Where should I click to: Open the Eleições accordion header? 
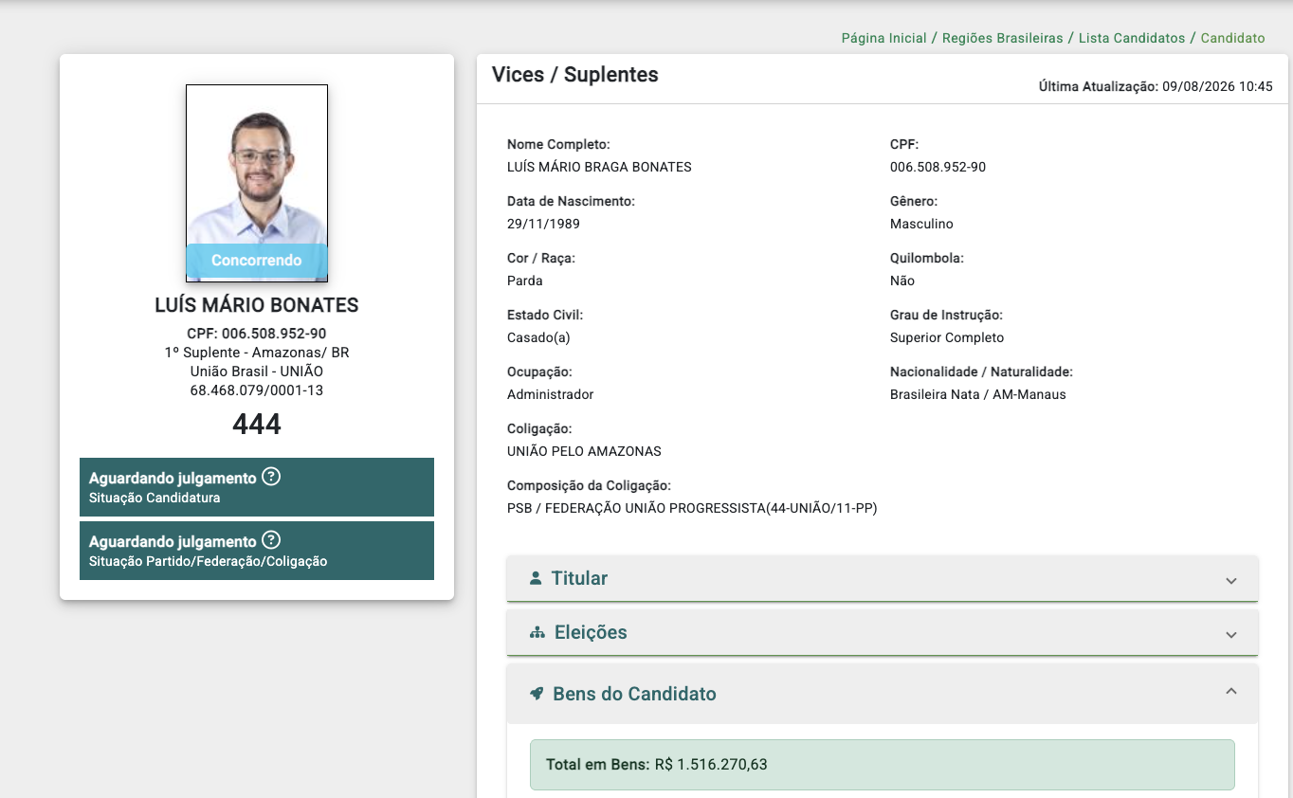pos(882,632)
